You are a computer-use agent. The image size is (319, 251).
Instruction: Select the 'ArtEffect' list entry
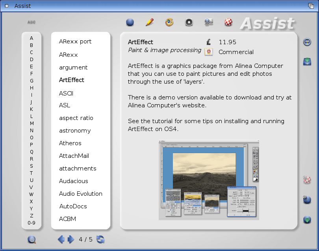coord(72,80)
